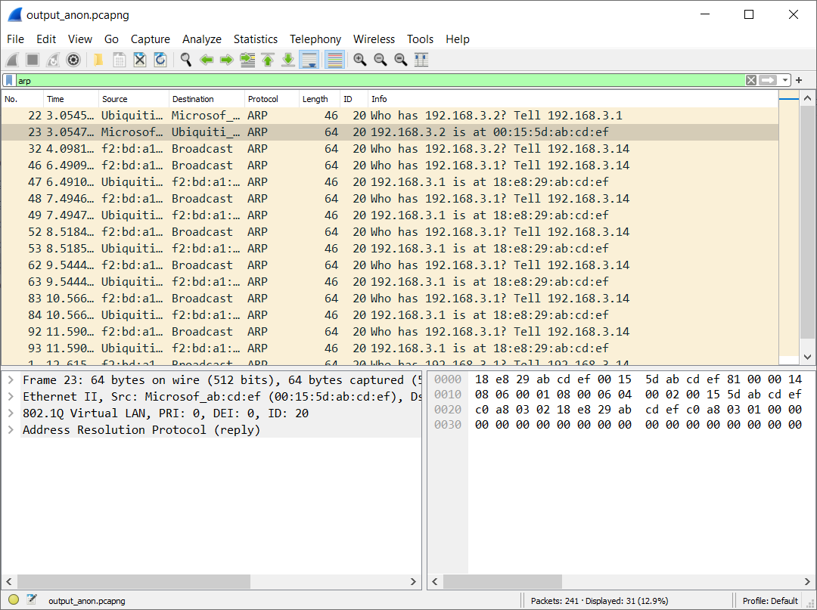Select packet 32 asking for 192.168.3.2
The image size is (817, 610).
pos(390,149)
